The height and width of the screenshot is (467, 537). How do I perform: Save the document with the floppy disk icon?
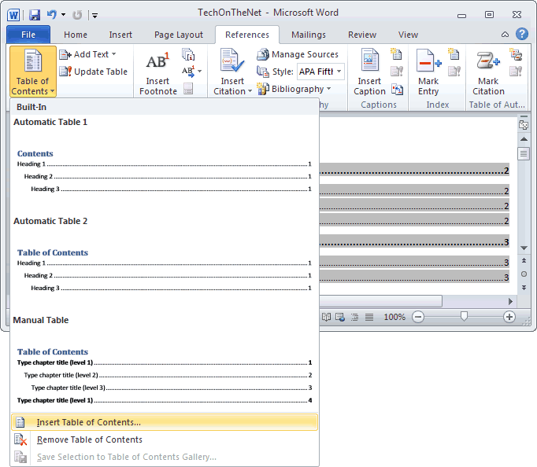[x=34, y=15]
